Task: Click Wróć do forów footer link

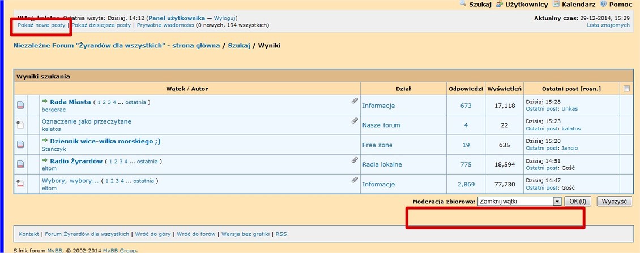Action: [x=196, y=234]
